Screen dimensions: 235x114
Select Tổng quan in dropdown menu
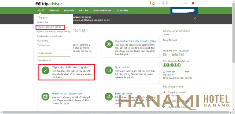(x=43, y=18)
